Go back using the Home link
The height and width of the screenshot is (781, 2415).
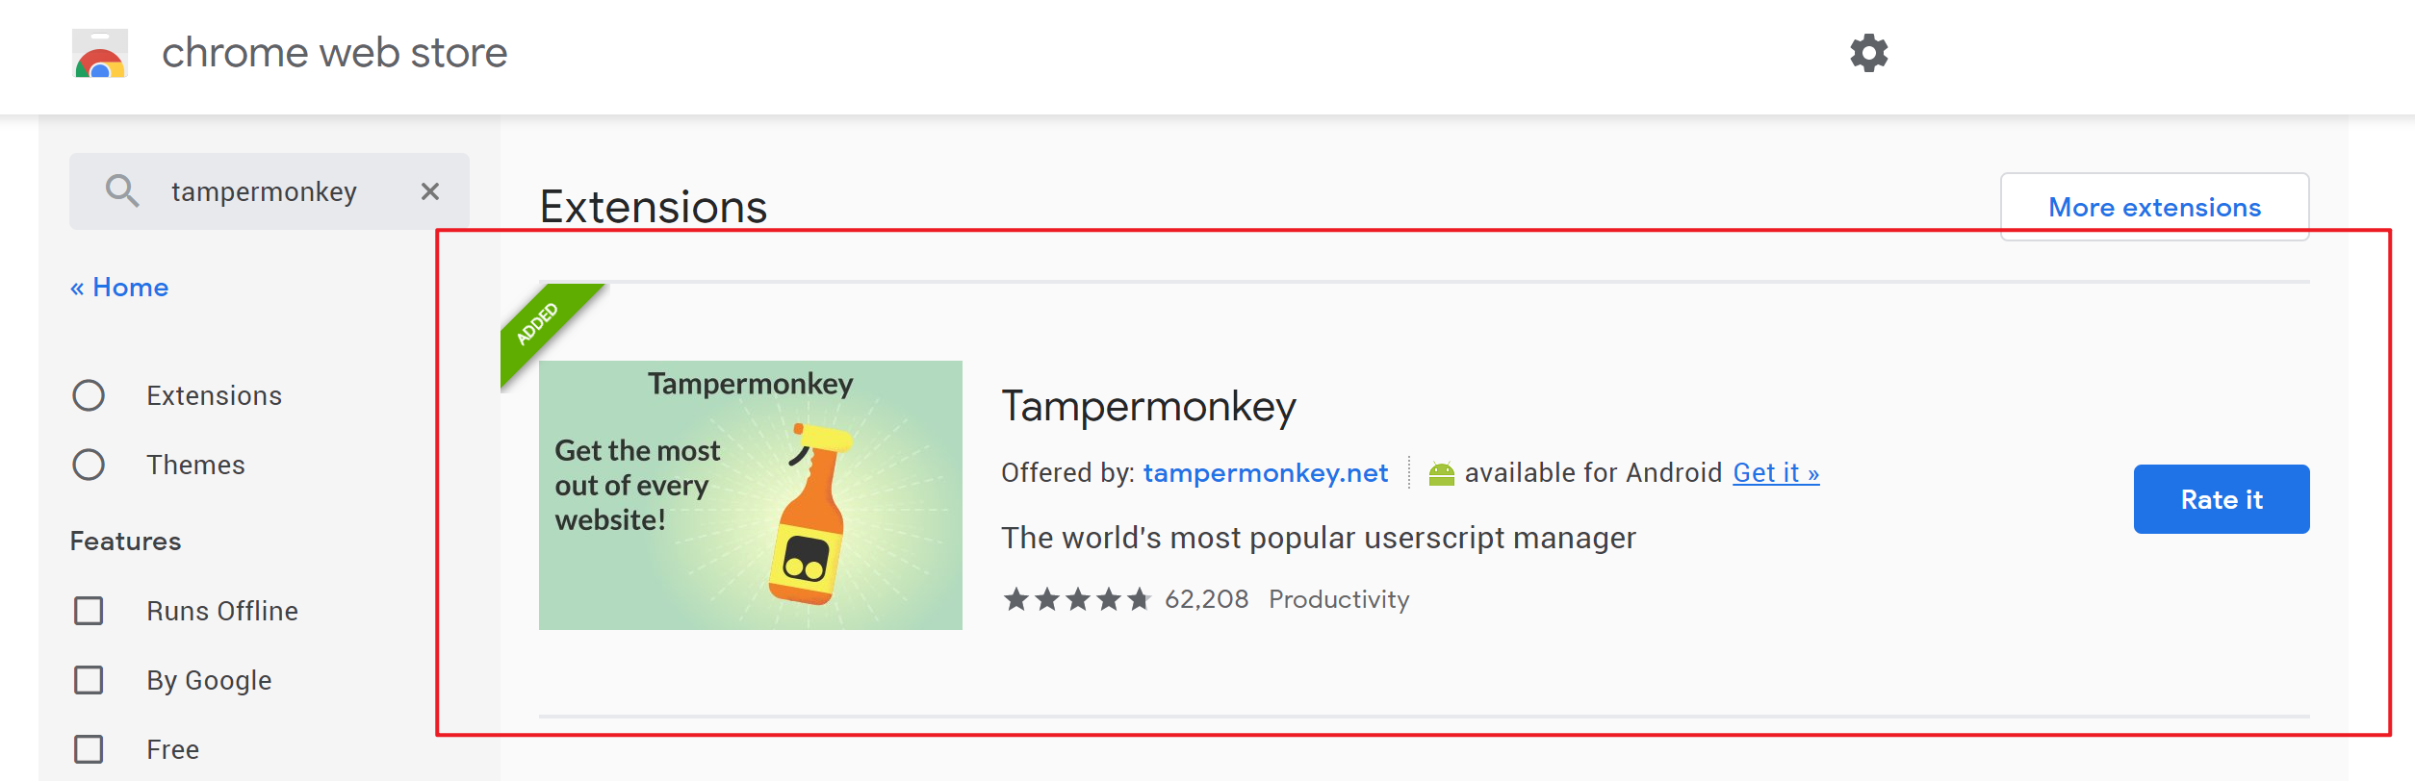tap(118, 286)
